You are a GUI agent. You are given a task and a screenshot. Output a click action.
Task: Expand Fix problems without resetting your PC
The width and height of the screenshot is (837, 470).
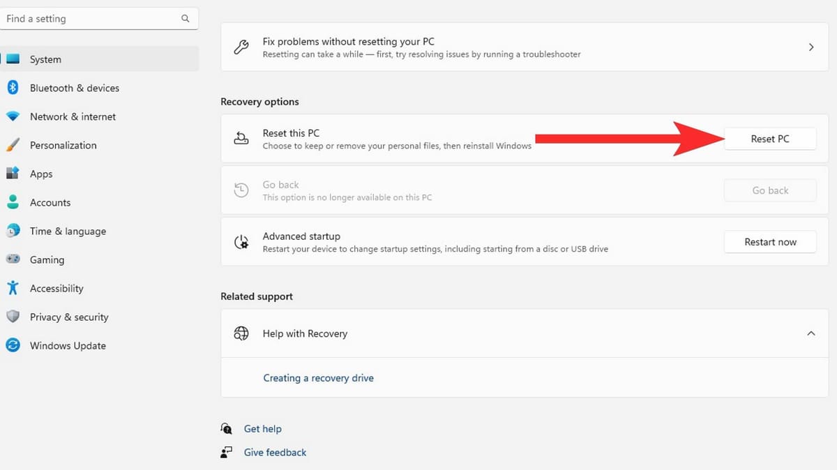pos(810,47)
